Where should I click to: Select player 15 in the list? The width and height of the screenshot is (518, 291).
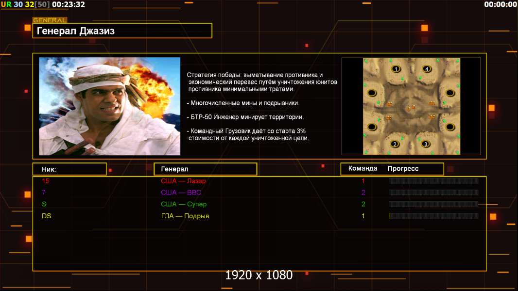point(46,181)
